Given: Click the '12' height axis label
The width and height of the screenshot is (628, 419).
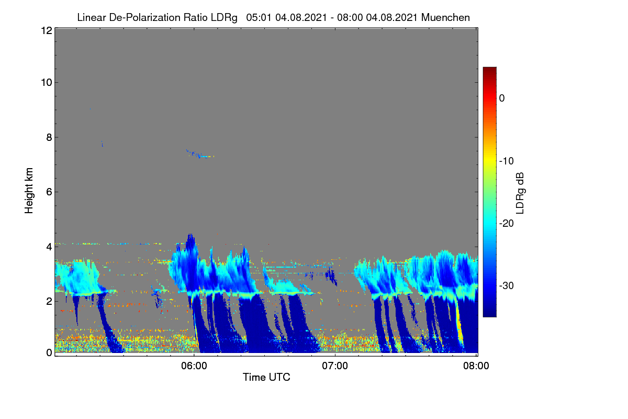Looking at the screenshot, I should [x=46, y=30].
